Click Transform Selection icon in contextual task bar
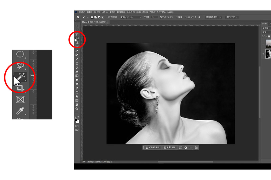This screenshot has width=271, height=180. [181, 148]
